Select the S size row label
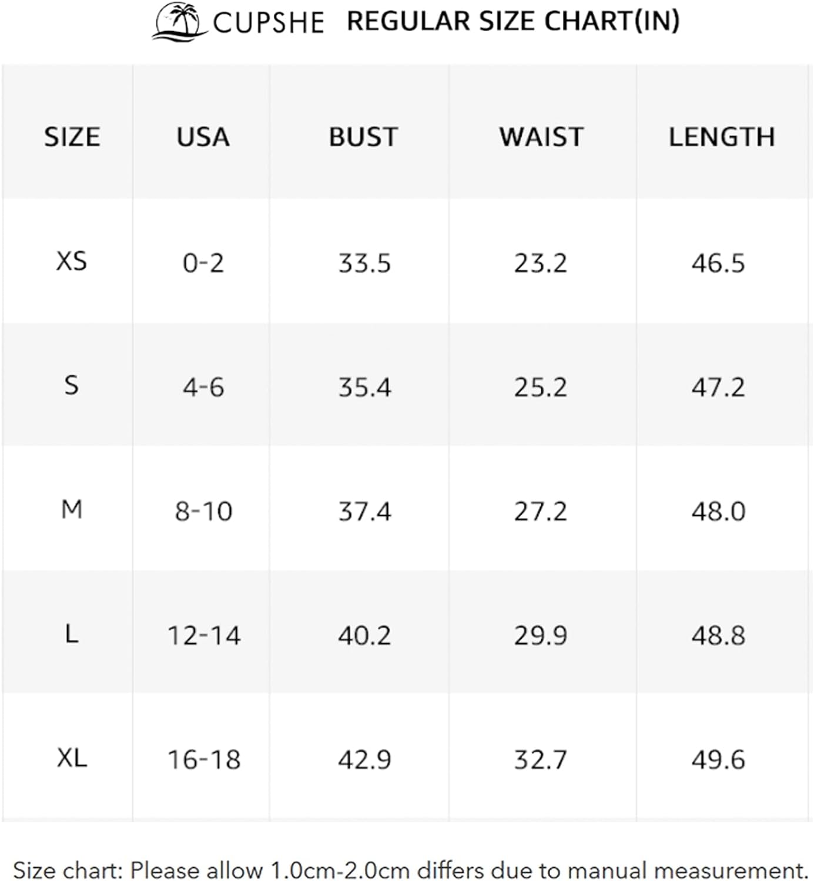Image resolution: width=814 pixels, height=881 pixels. [x=71, y=386]
